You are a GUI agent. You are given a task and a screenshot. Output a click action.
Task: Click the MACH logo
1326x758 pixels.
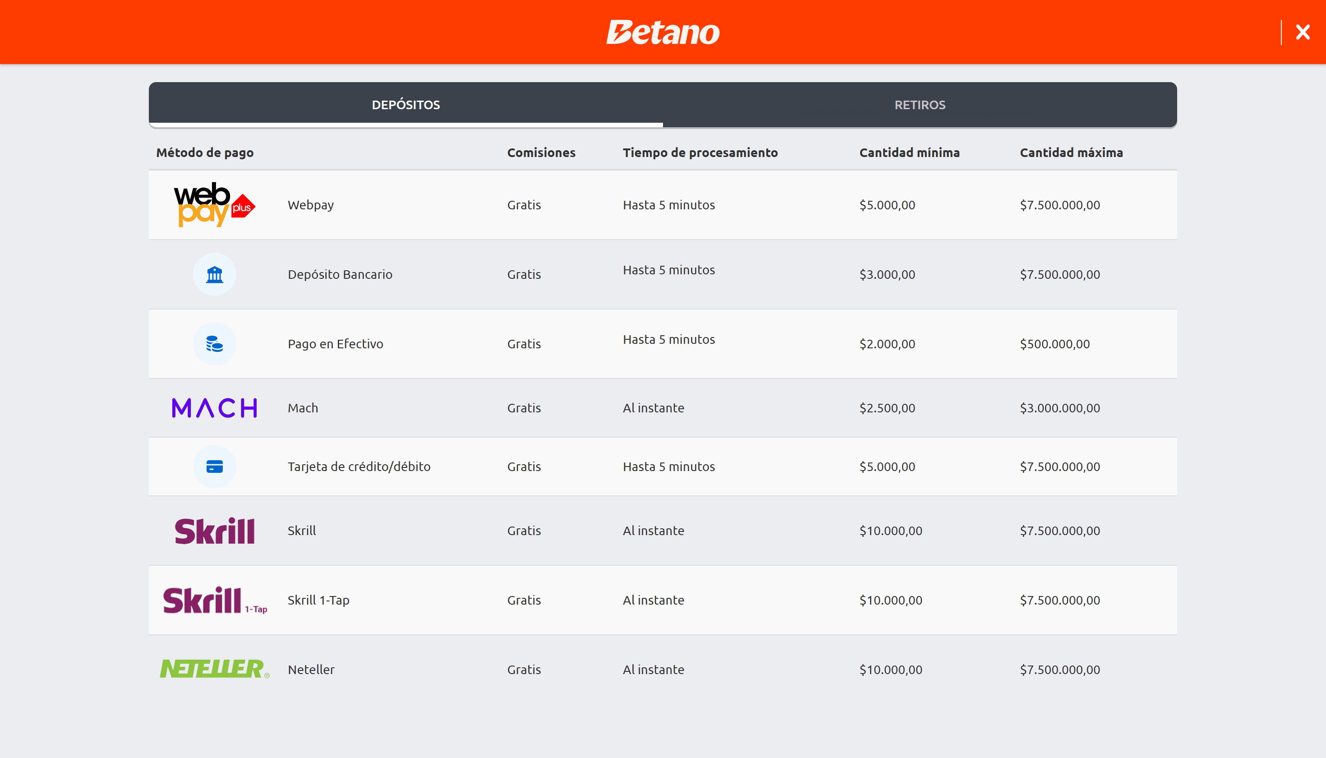point(214,407)
